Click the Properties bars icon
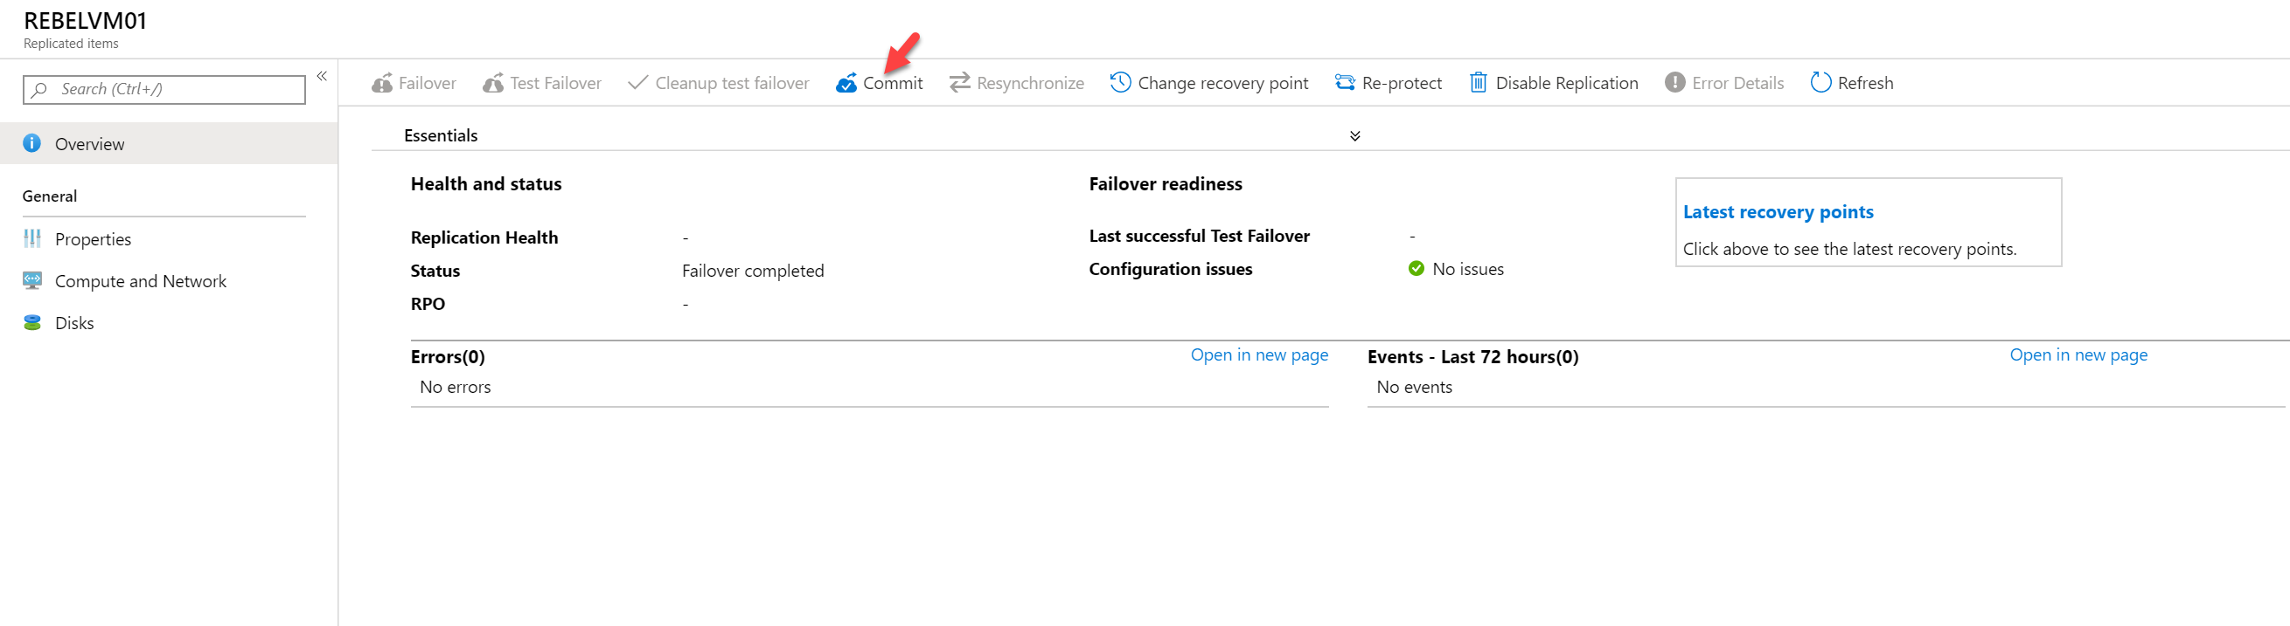Image resolution: width=2290 pixels, height=626 pixels. [x=32, y=238]
